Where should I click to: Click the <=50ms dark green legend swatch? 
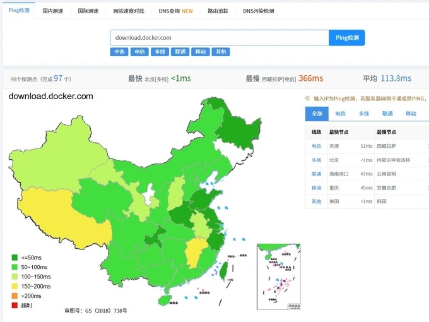[x=15, y=258]
